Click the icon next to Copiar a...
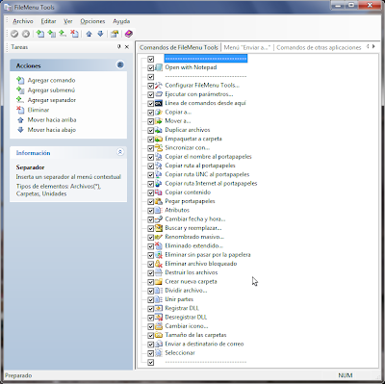Screen dimensions: 385x384 159,113
